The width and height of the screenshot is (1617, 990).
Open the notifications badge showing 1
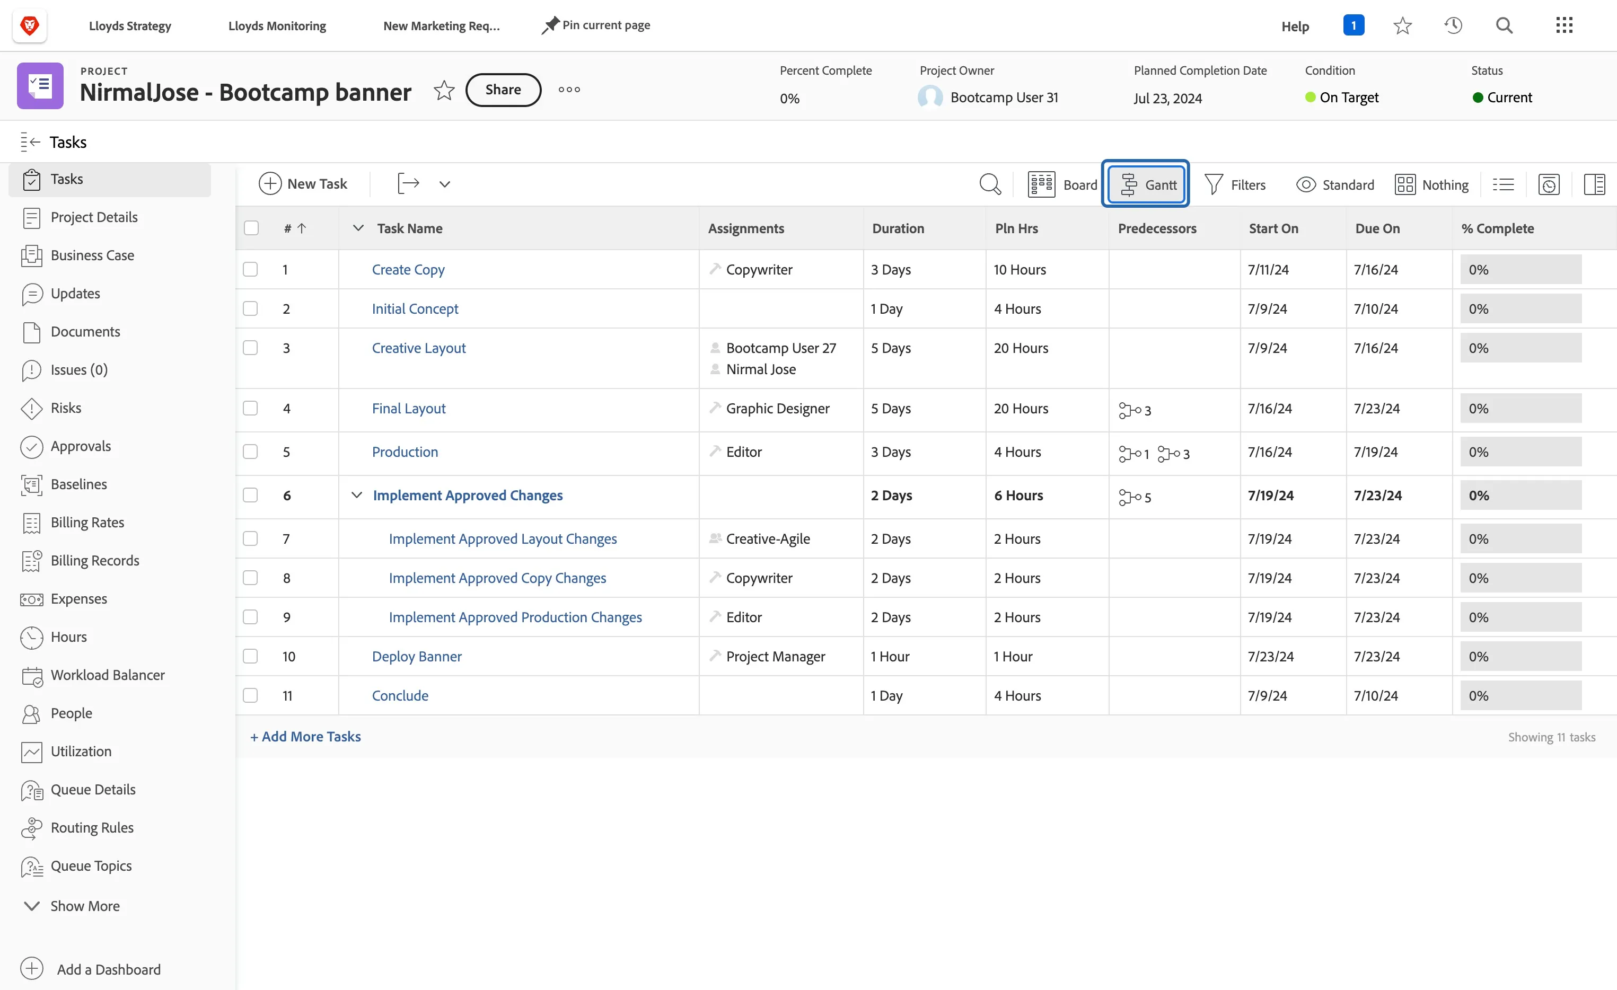click(1353, 25)
